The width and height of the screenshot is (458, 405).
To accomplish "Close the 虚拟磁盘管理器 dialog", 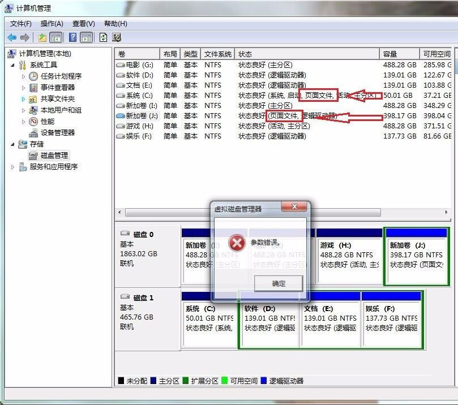I will coord(294,207).
